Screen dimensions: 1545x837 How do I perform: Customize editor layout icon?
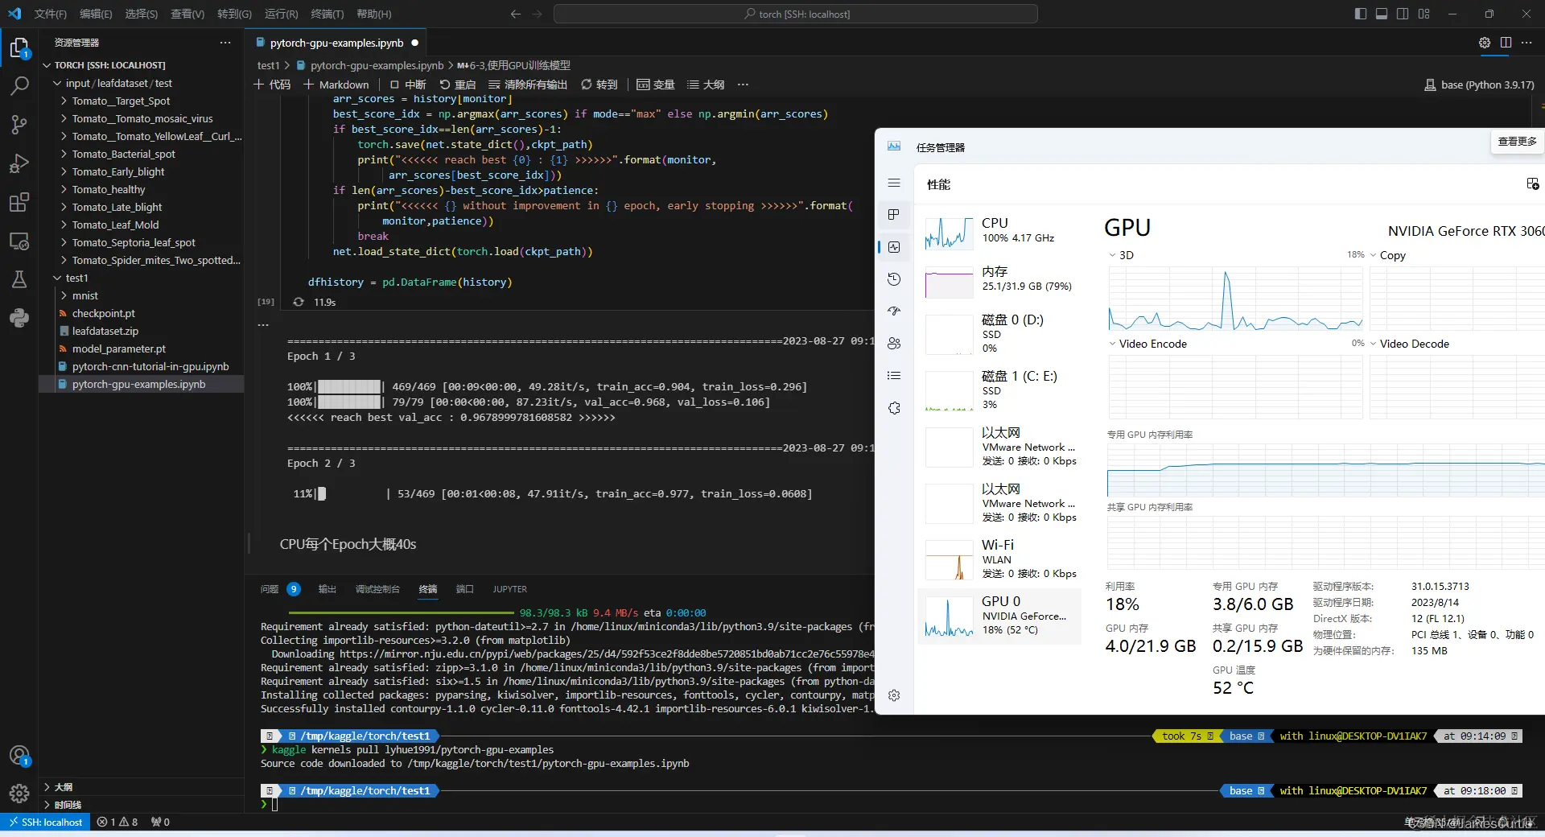[1423, 14]
